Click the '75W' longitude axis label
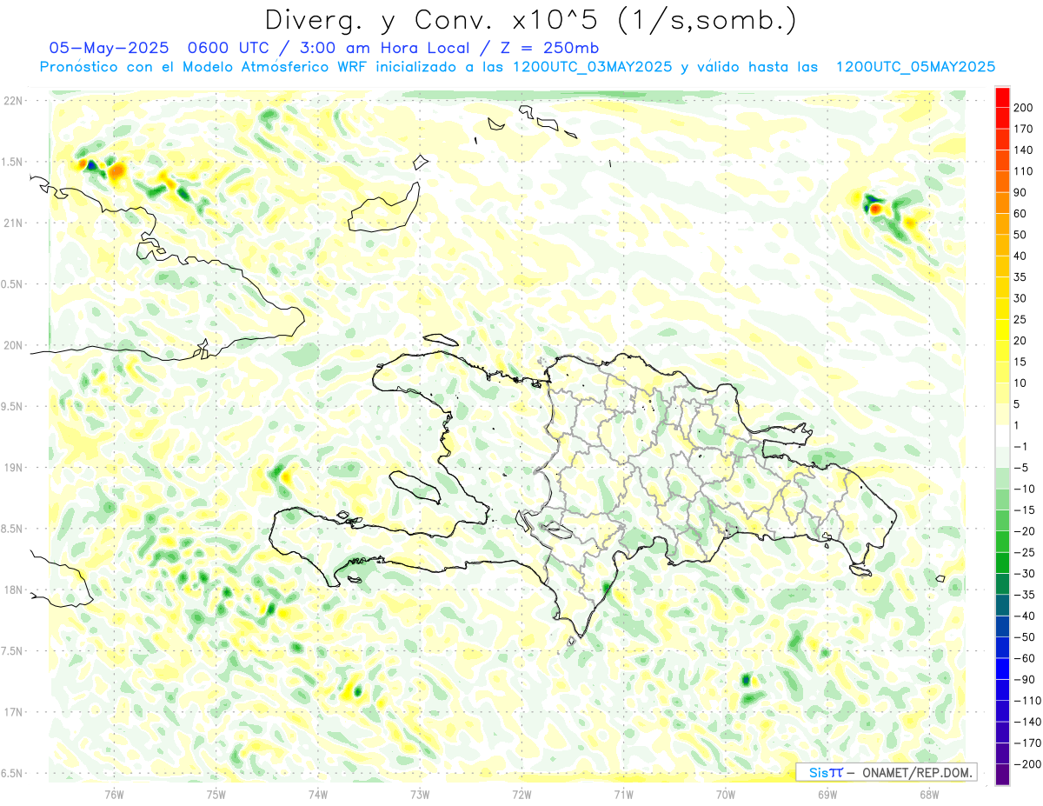This screenshot has height=806, width=1043. pyautogui.click(x=216, y=794)
